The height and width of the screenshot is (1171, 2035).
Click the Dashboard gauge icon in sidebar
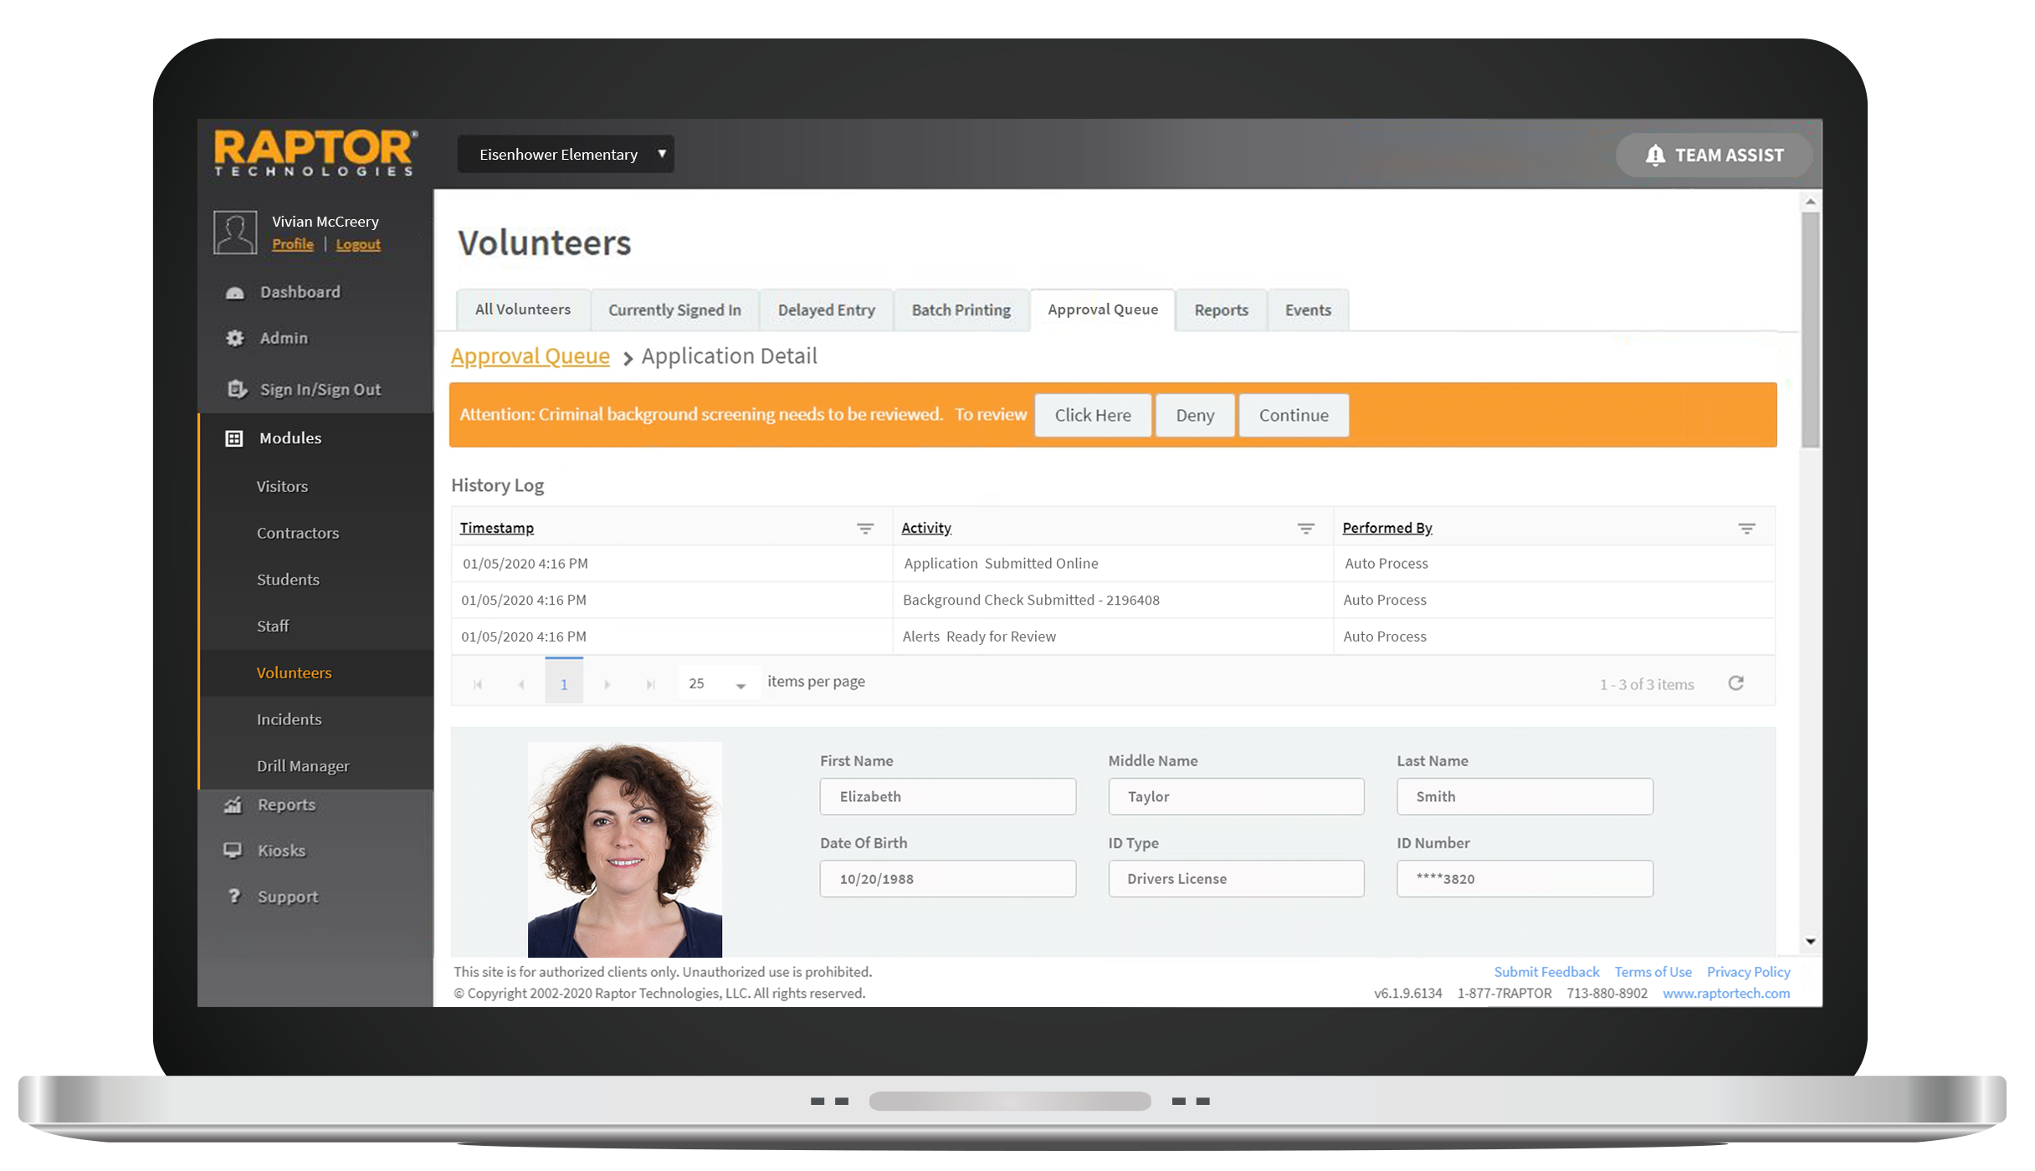coord(235,293)
